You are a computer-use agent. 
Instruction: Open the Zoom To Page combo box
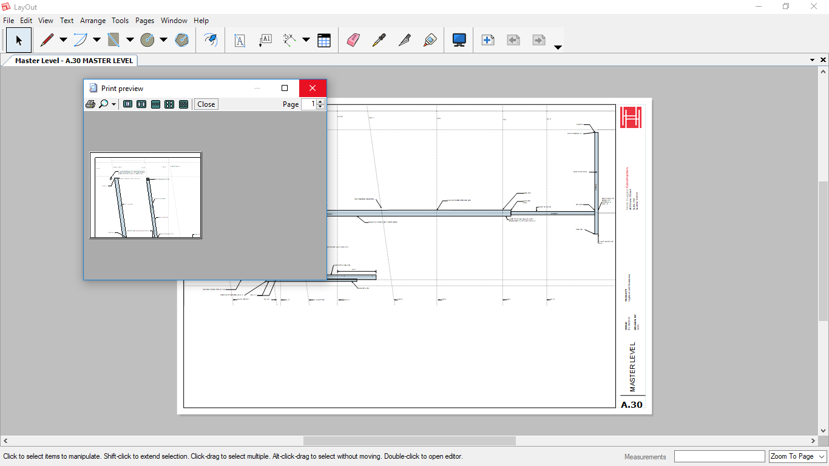pyautogui.click(x=797, y=456)
